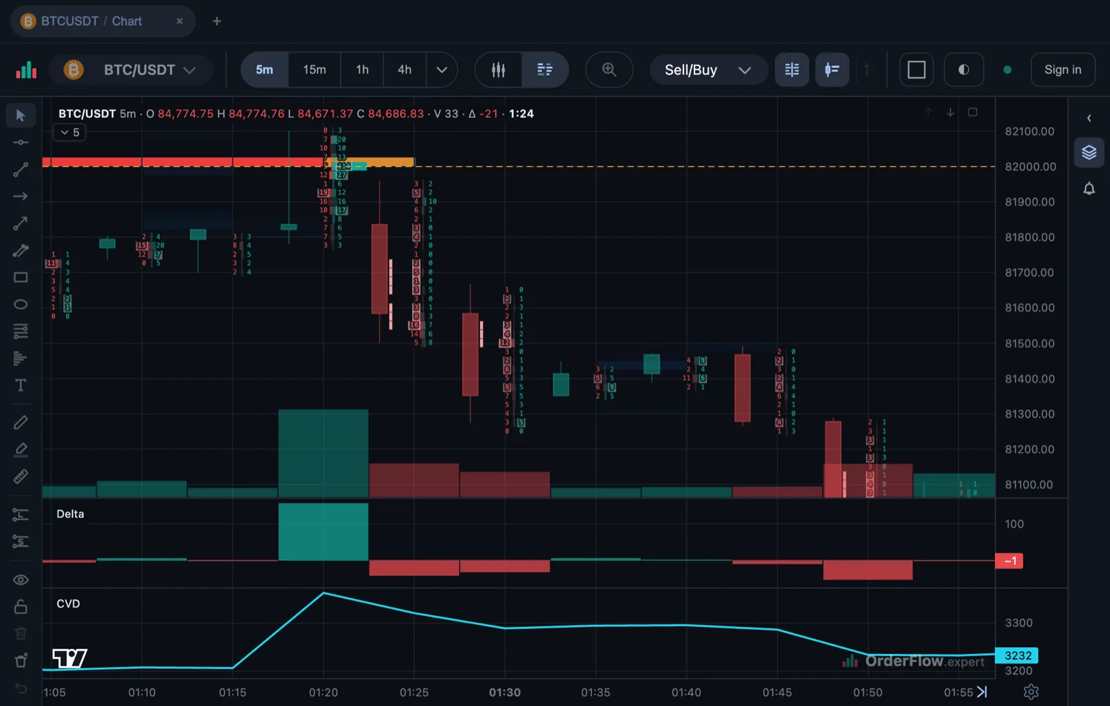Collapse the right sidebar chevron
The image size is (1110, 706).
pyautogui.click(x=1089, y=118)
